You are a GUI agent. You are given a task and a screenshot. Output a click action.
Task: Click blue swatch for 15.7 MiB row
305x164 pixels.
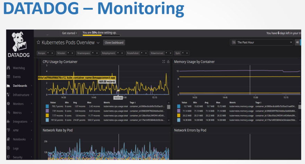178,106
